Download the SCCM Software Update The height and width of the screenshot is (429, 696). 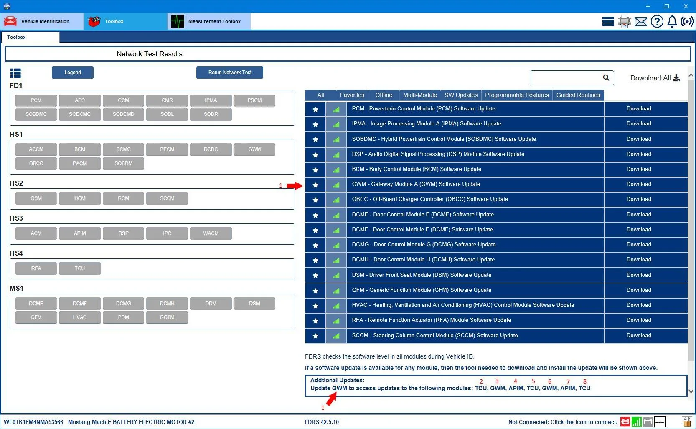(639, 336)
